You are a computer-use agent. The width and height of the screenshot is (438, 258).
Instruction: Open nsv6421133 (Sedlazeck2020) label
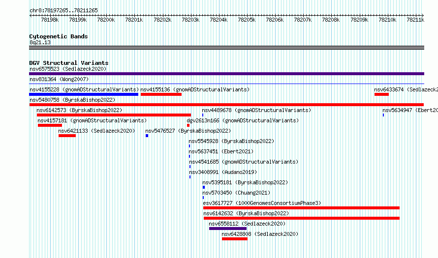(96, 131)
